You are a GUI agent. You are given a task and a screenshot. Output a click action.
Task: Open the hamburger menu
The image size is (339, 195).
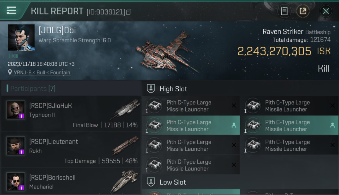11,10
